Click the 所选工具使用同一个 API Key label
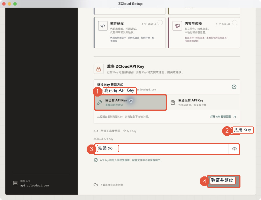 coord(118,131)
